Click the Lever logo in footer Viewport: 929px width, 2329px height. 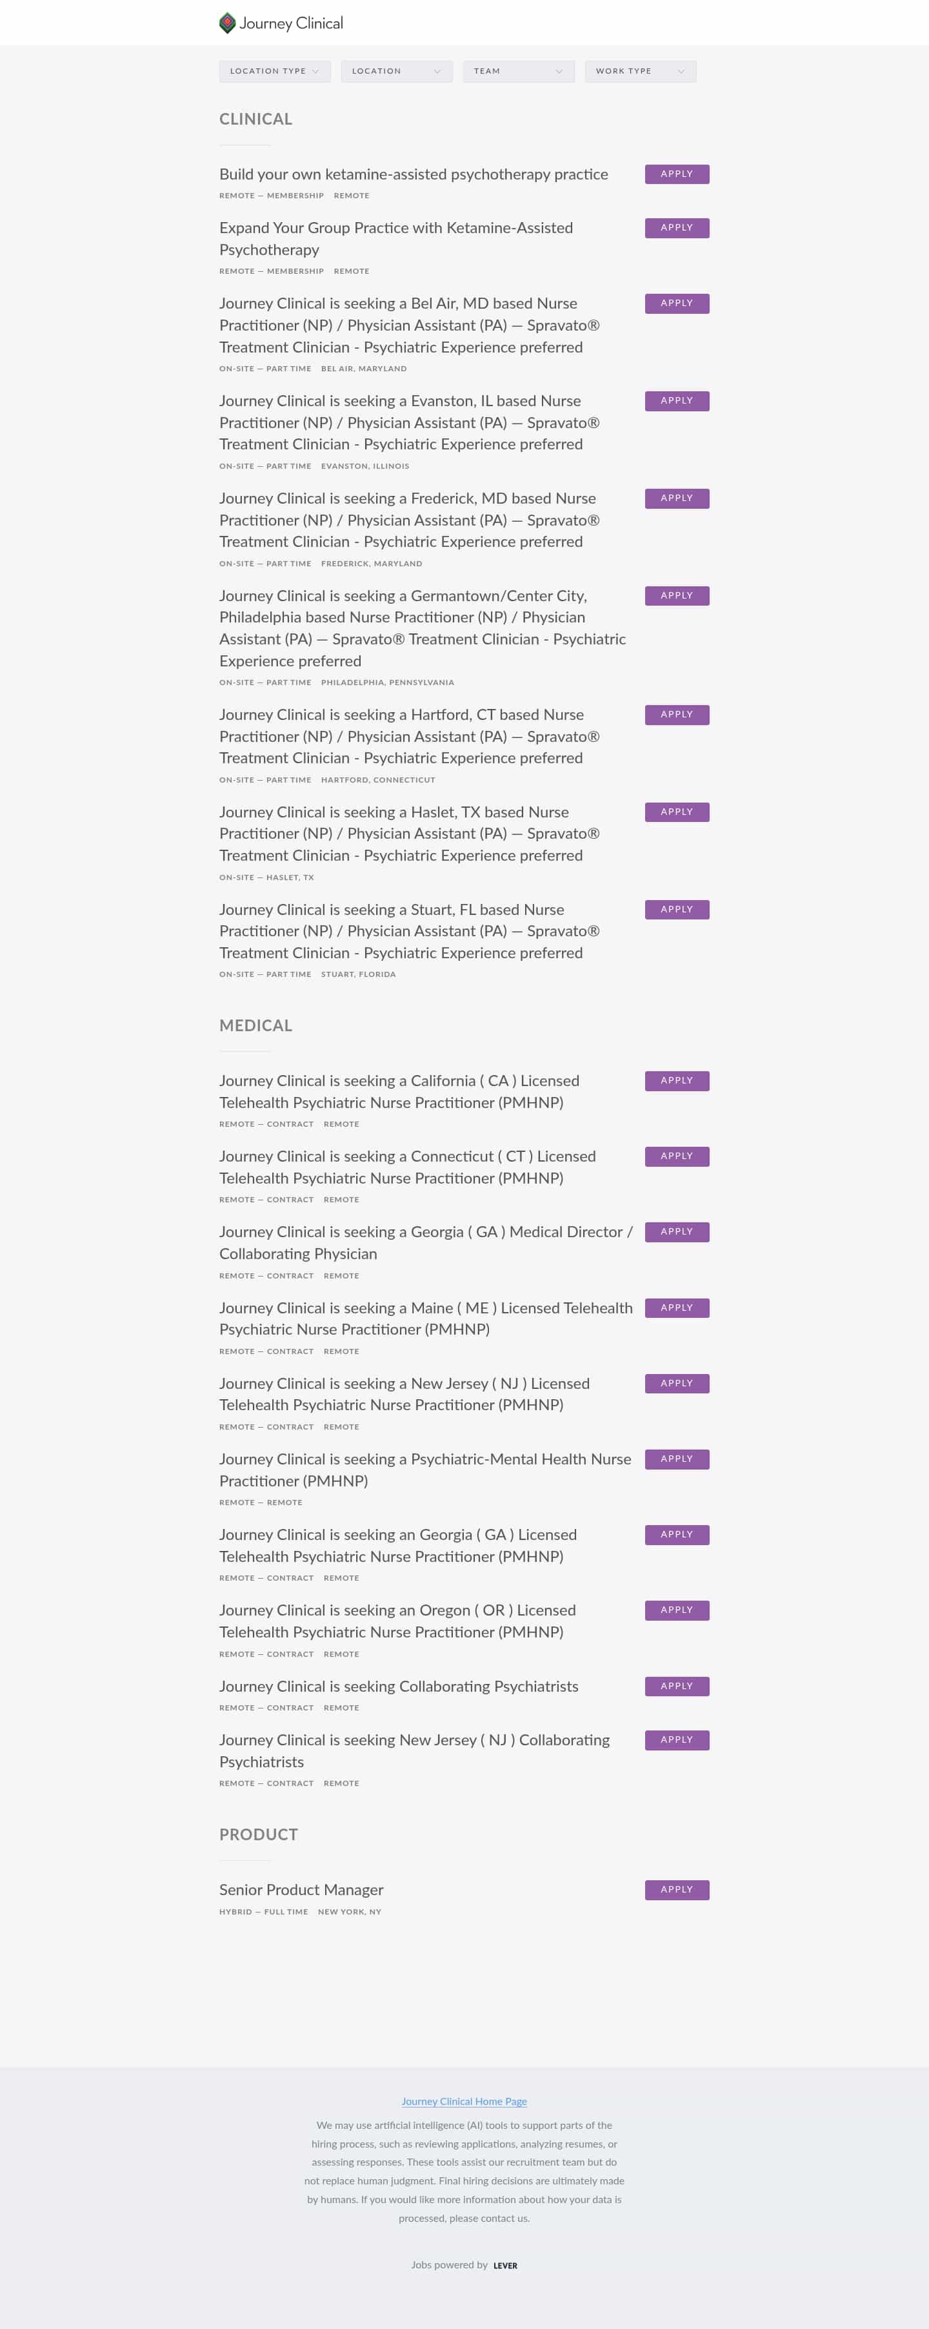pos(505,2265)
